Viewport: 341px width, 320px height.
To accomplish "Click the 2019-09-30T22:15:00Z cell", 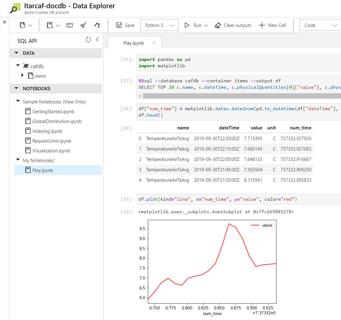I will [x=217, y=149].
